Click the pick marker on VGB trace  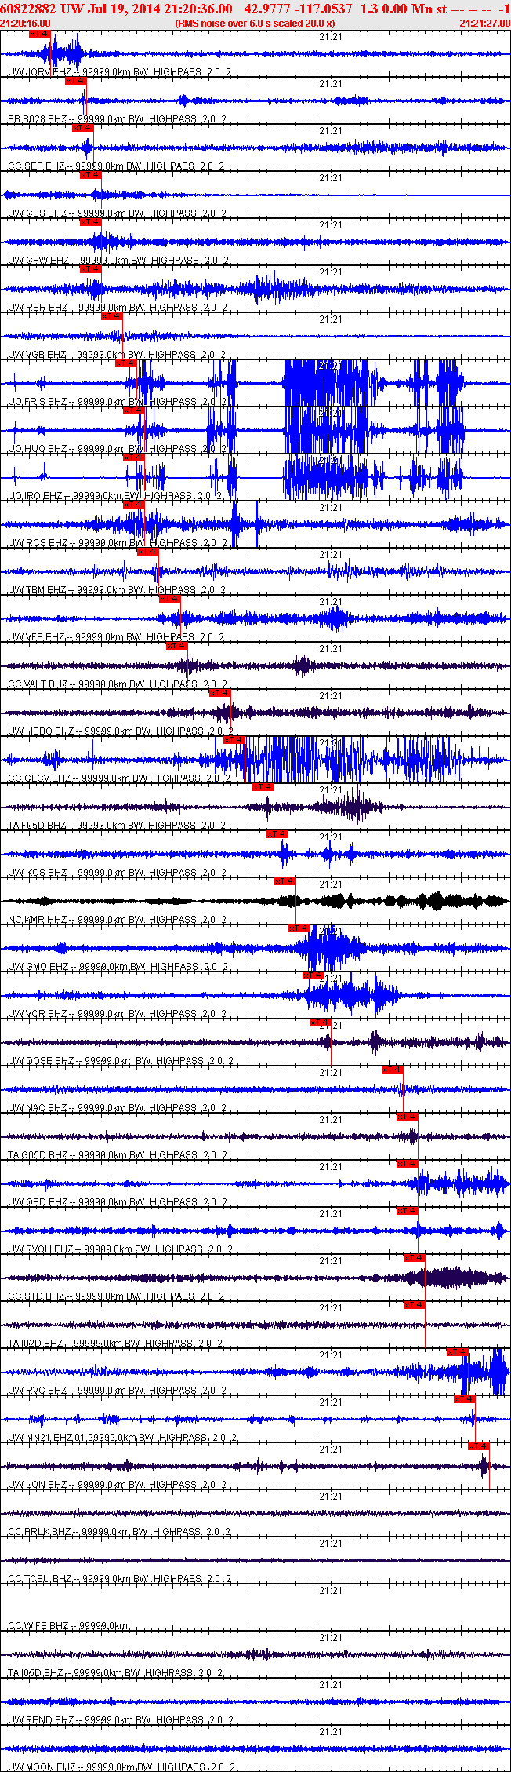coord(111,315)
